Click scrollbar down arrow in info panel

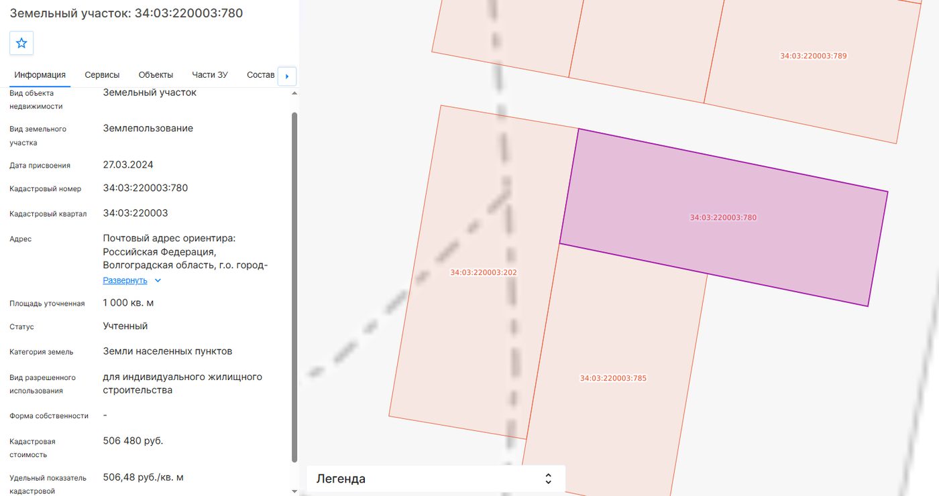(294, 491)
